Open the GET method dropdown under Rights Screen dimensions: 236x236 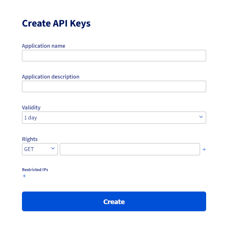(40, 149)
